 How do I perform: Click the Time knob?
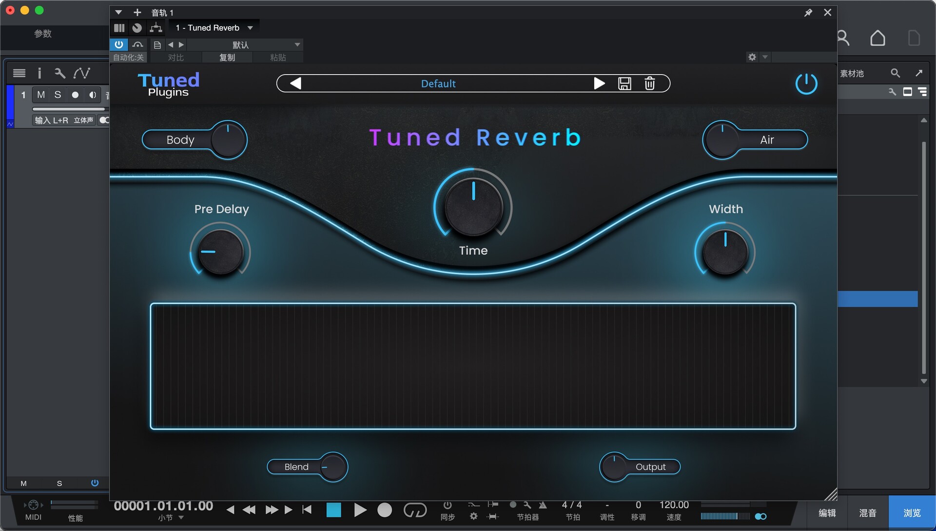(473, 207)
